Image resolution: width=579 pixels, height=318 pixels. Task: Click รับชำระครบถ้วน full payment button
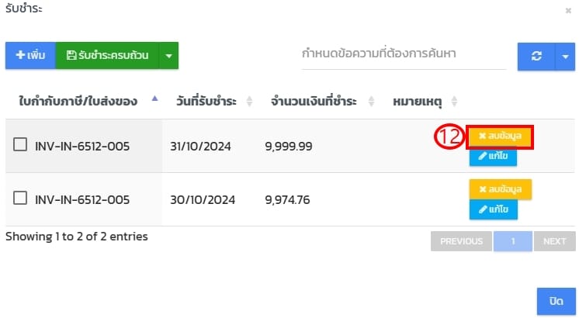(107, 56)
